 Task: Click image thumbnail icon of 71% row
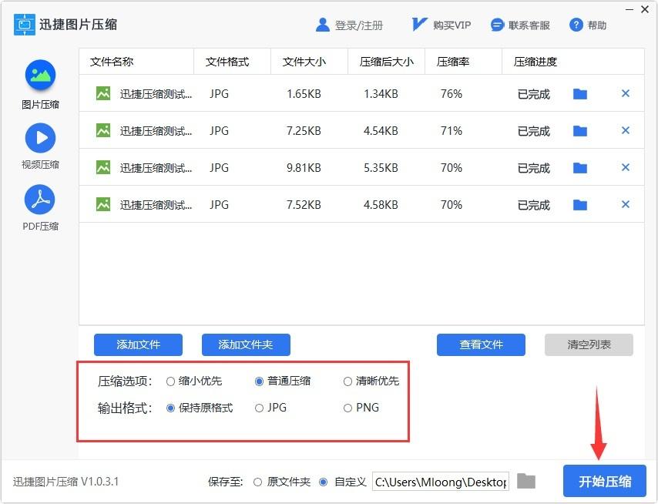pyautogui.click(x=103, y=130)
